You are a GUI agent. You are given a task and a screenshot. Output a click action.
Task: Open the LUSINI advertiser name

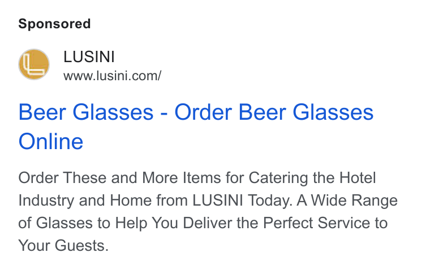click(x=89, y=57)
